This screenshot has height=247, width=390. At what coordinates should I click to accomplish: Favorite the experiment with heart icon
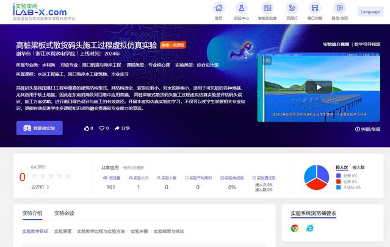click(102, 128)
